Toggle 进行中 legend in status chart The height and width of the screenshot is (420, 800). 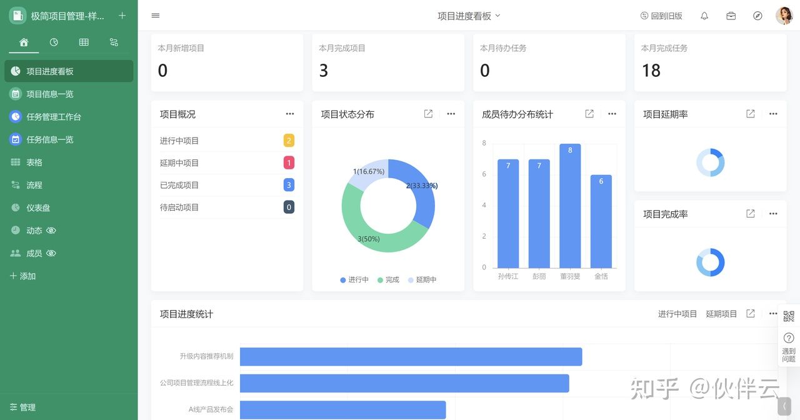coord(354,280)
